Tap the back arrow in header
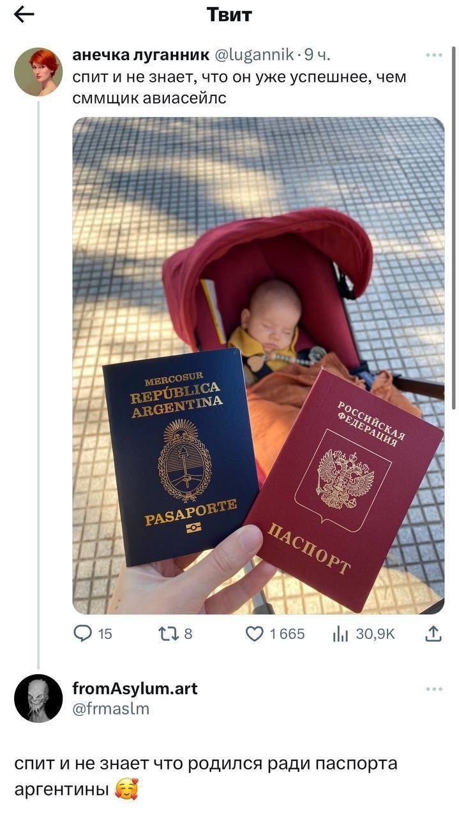The image size is (459, 818). click(24, 15)
